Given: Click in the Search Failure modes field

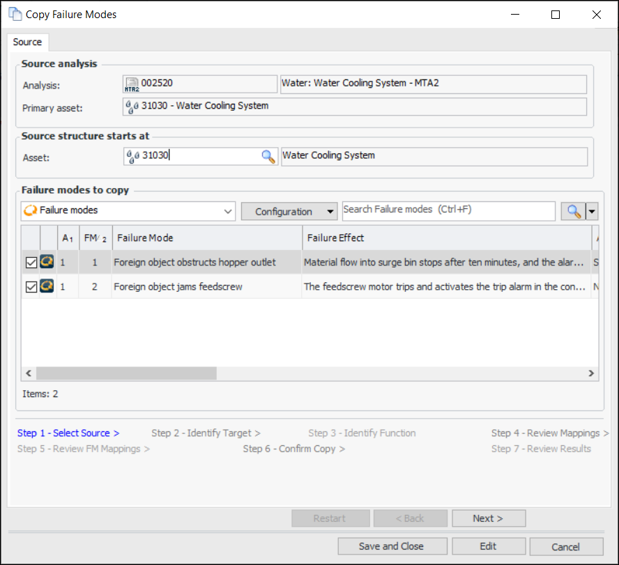Looking at the screenshot, I should tap(448, 210).
